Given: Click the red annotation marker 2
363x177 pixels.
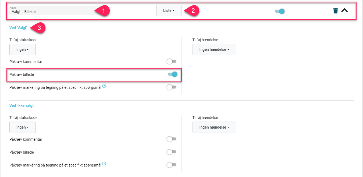Looking at the screenshot, I should point(191,11).
